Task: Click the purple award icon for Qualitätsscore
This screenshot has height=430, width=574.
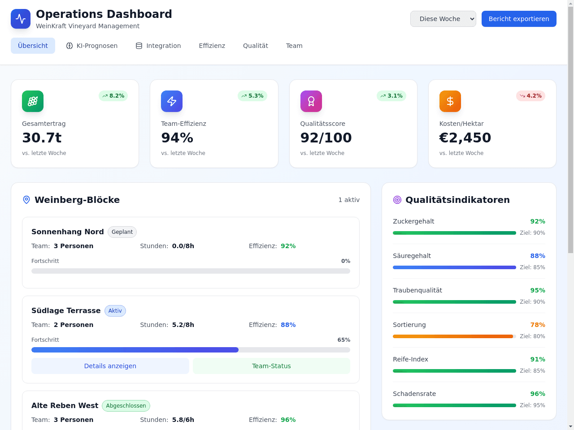Action: tap(311, 101)
